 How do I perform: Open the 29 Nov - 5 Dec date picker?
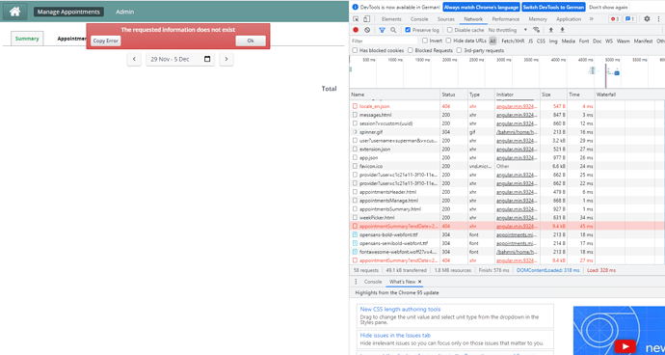click(x=180, y=59)
